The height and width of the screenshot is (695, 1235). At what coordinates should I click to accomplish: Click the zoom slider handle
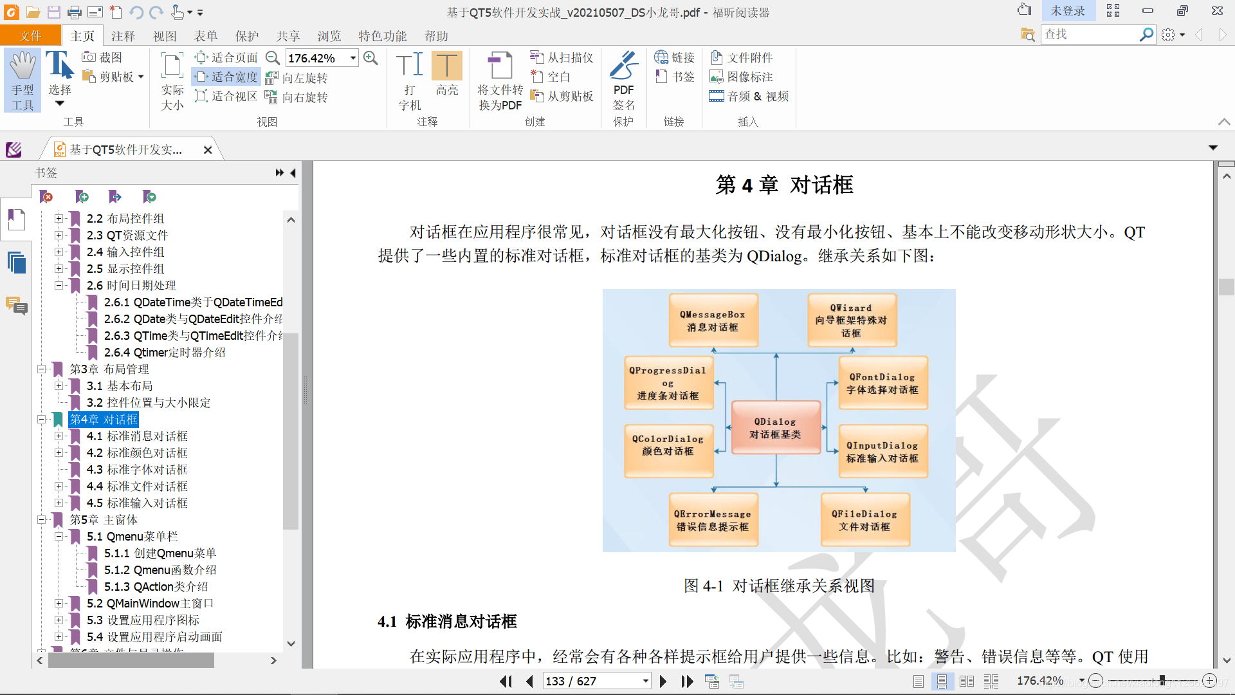1162,680
